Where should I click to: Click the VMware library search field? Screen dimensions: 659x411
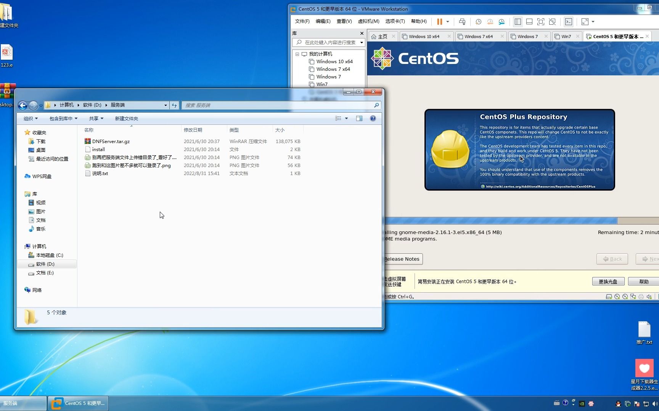click(328, 42)
